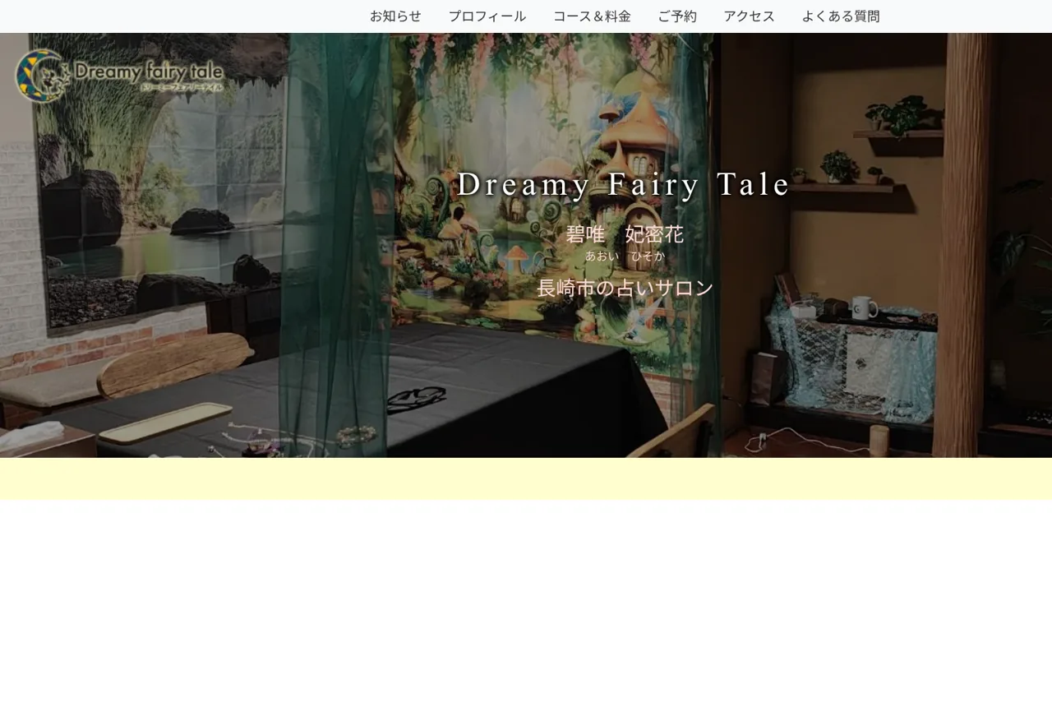The height and width of the screenshot is (707, 1052).
Task: Click the Dreamy fairy tale moon logo
Action: click(x=119, y=76)
